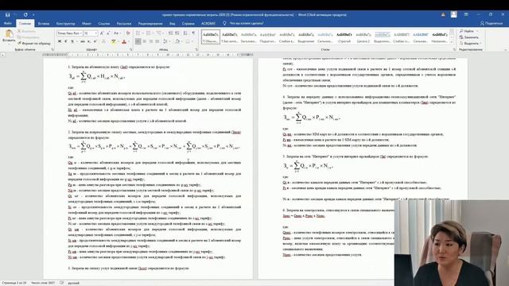Align text left
This screenshot has height=286, width=509.
coord(138,41)
